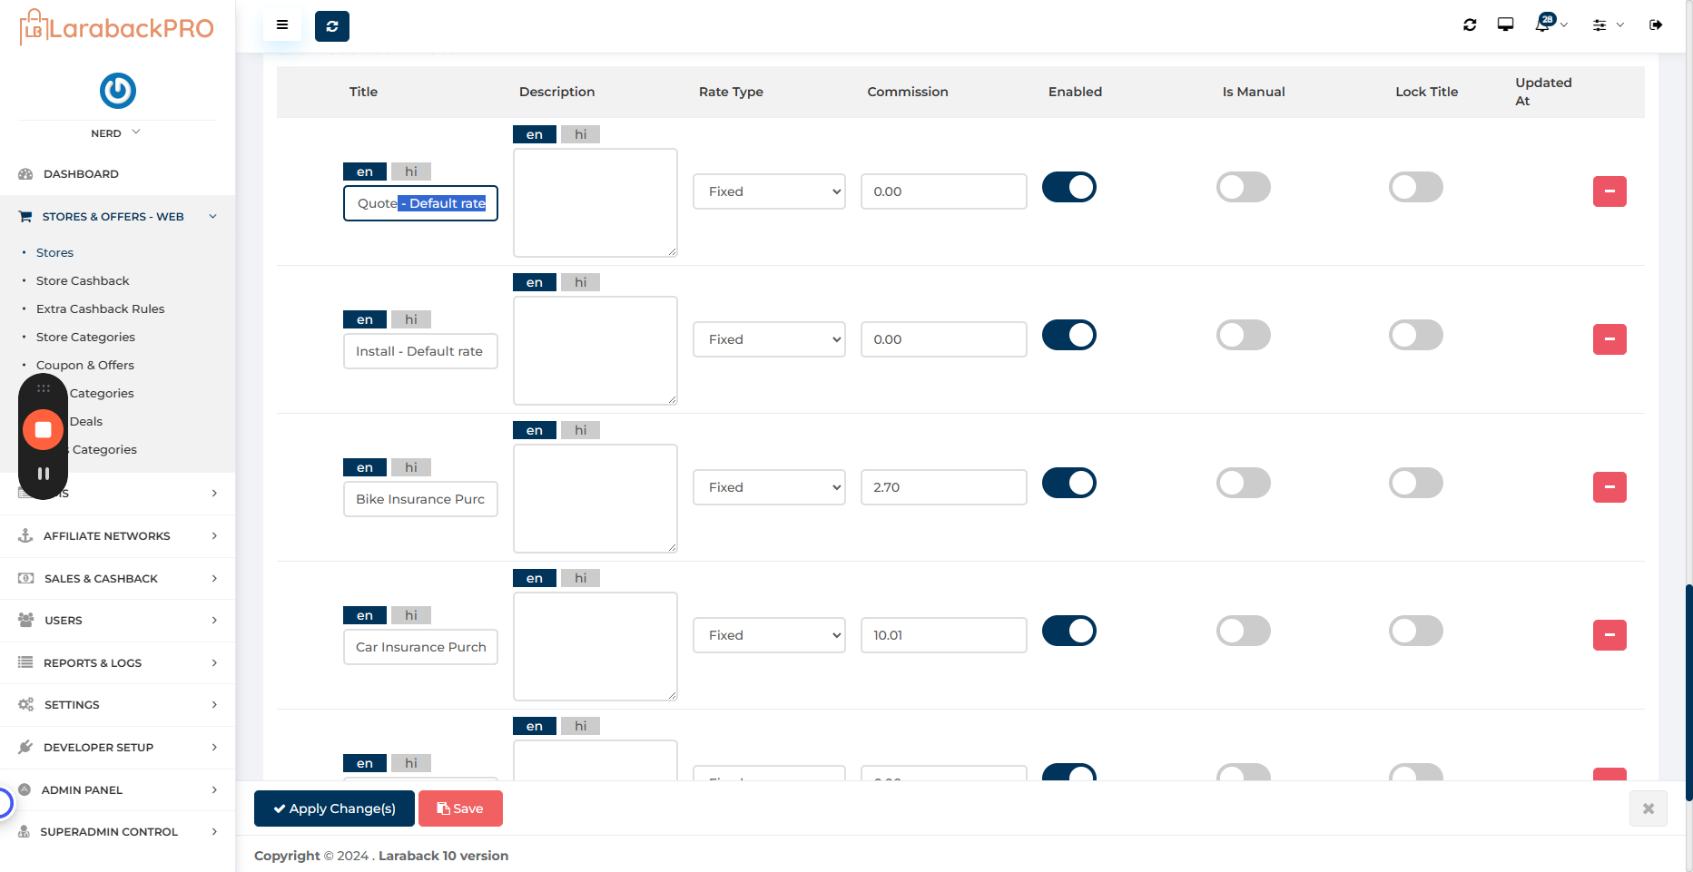This screenshot has height=872, width=1693.
Task: Click the logout icon
Action: pos(1656,24)
